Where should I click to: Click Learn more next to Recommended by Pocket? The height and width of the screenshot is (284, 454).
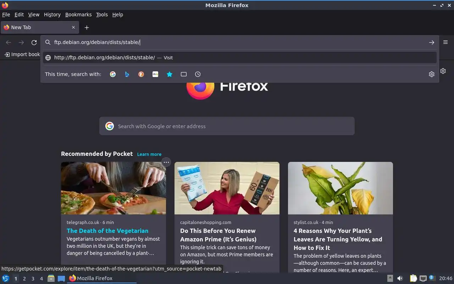coord(149,154)
